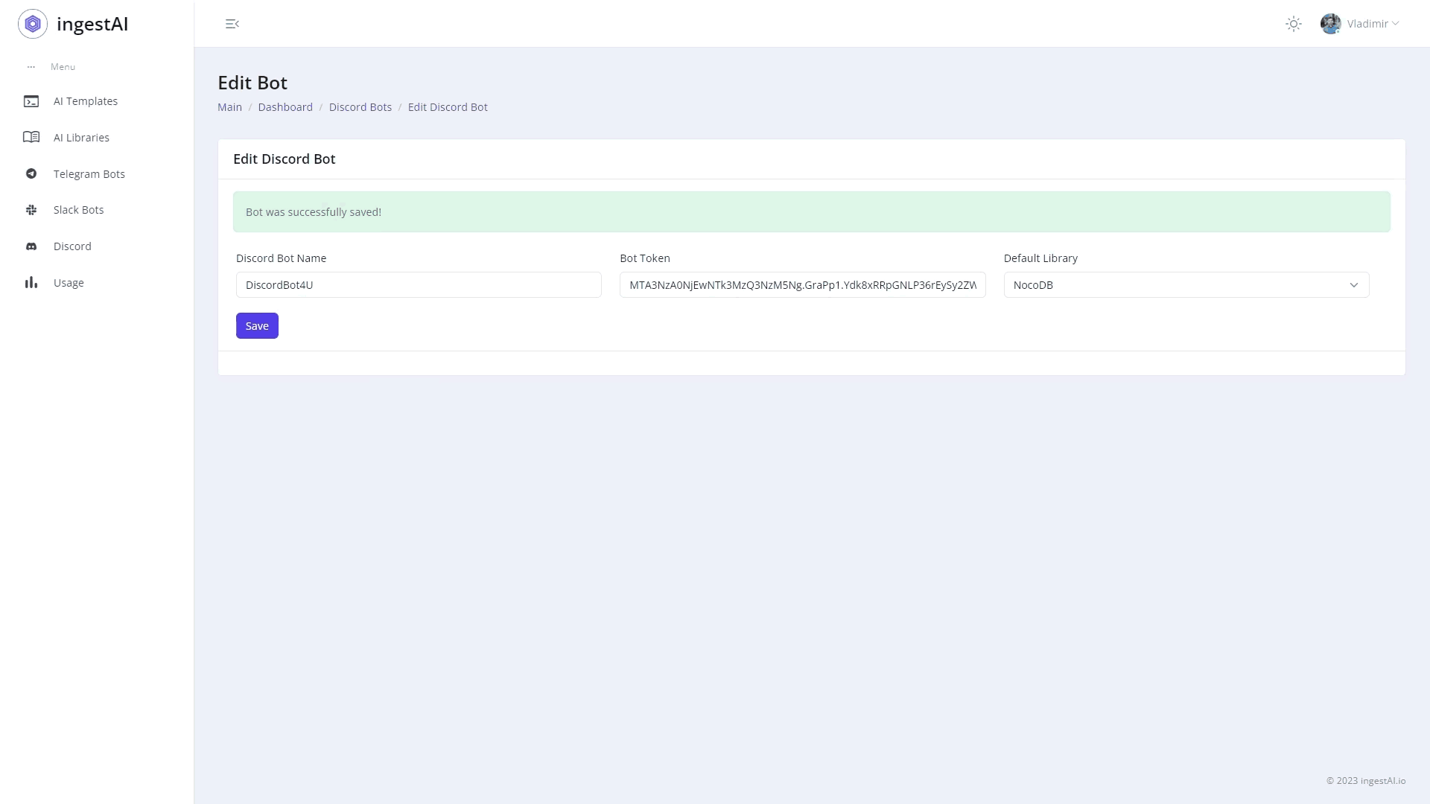Viewport: 1430px width, 804px height.
Task: Click the '© 2023 ingestAI.io' footer text
Action: click(1366, 781)
